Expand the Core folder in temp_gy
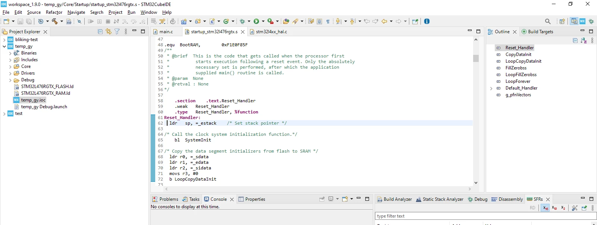This screenshot has width=597, height=225. click(x=10, y=66)
